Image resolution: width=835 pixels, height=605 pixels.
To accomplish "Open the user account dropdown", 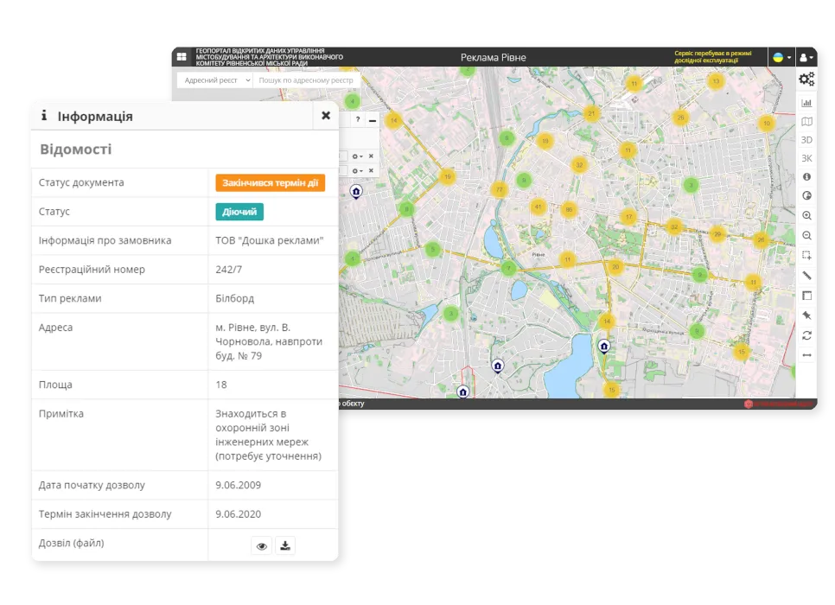I will [806, 57].
